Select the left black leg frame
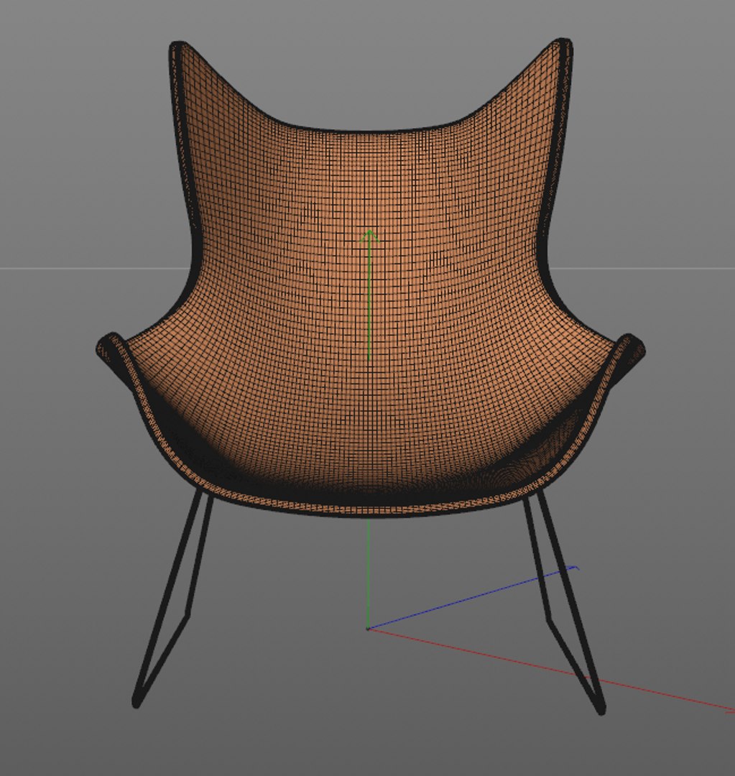The image size is (735, 776). click(x=171, y=599)
